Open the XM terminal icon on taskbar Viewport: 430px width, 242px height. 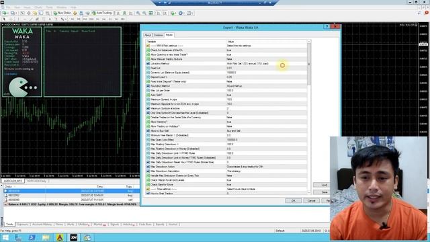pyautogui.click(x=73, y=237)
